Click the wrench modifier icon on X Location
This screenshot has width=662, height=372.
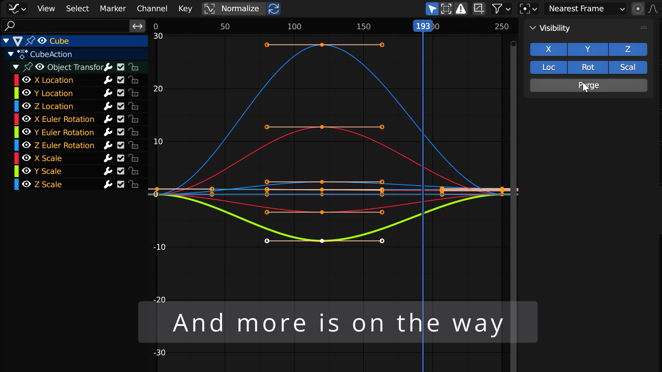point(108,80)
